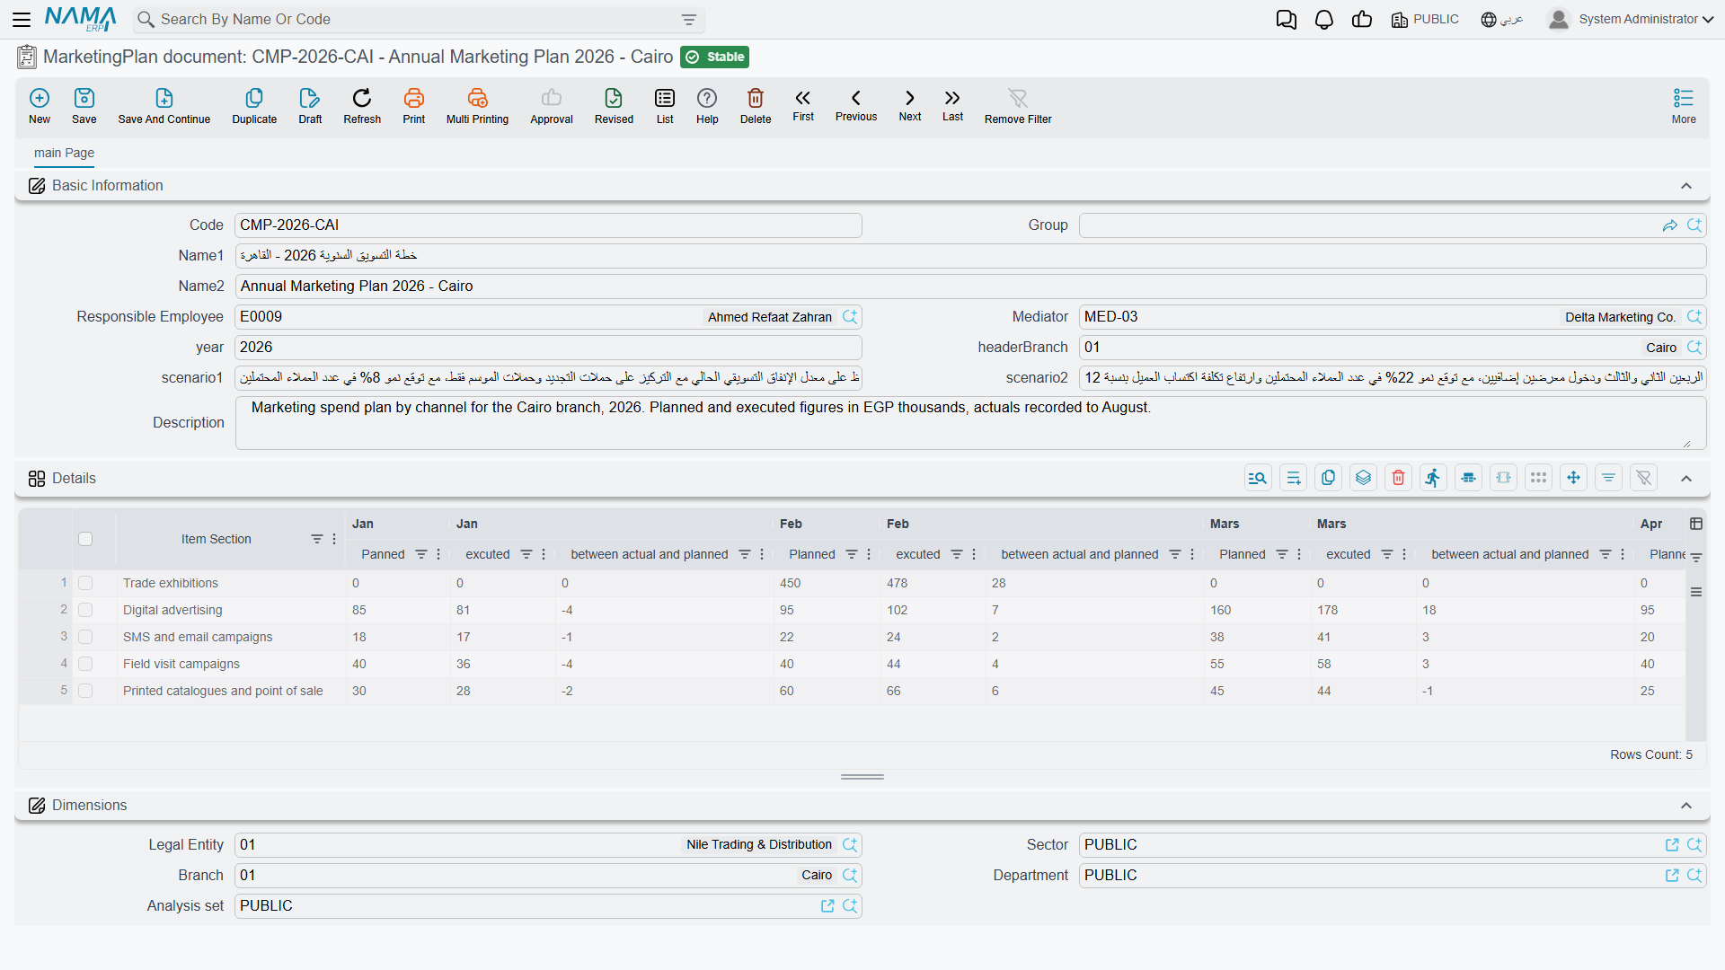1725x970 pixels.
Task: Check the Field visit campaigns checkbox
Action: [85, 664]
